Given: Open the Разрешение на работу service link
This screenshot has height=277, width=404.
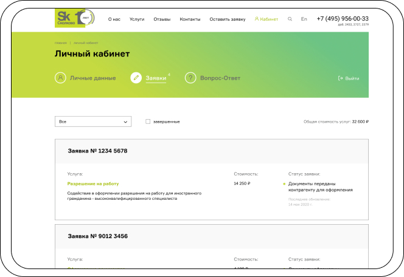Looking at the screenshot, I should 93,183.
